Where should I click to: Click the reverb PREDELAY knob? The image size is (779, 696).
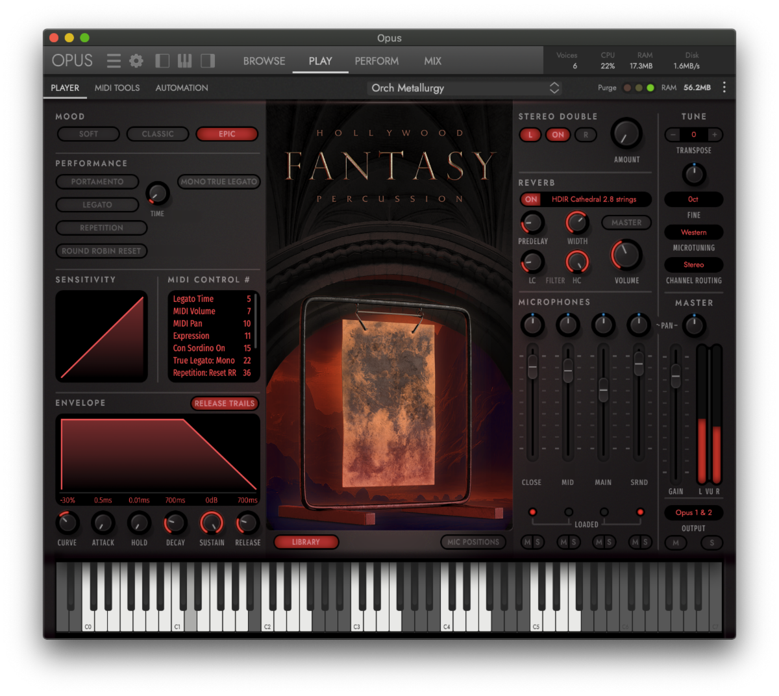(532, 223)
